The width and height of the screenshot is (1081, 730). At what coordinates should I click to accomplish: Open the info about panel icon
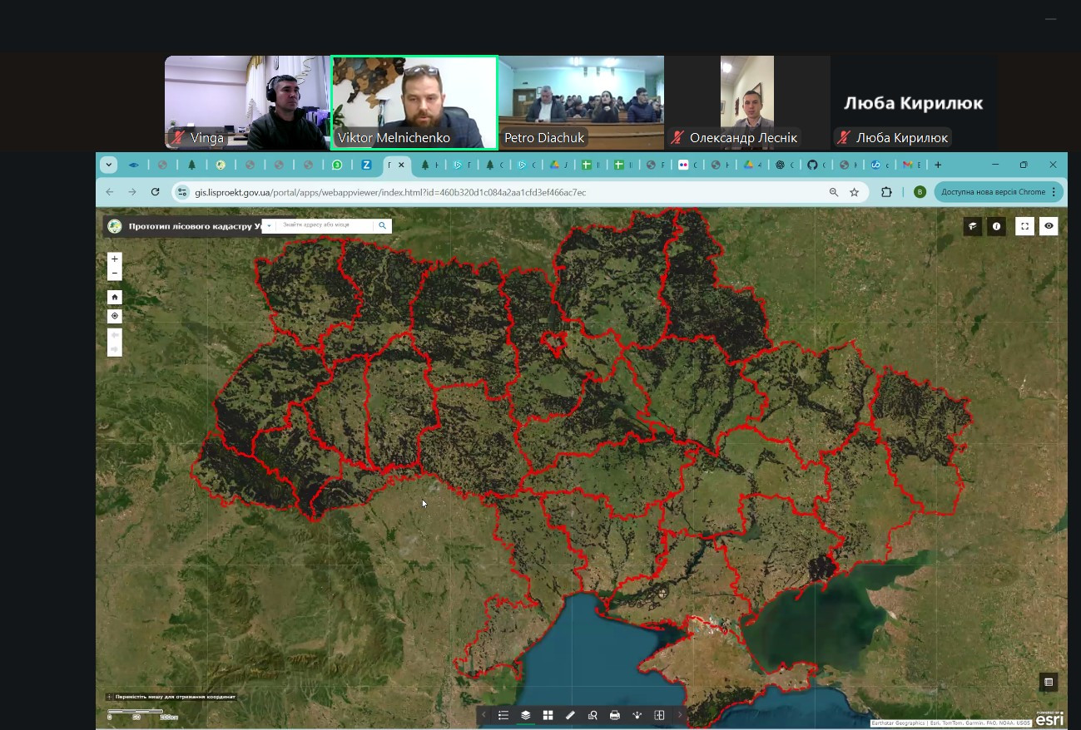[x=996, y=226]
